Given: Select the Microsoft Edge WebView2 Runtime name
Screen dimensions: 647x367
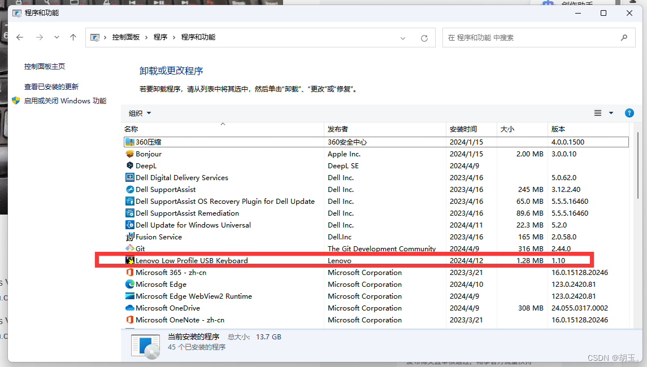Looking at the screenshot, I should coord(194,296).
